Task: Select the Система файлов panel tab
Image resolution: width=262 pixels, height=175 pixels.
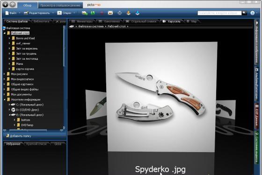Action: click(17, 21)
